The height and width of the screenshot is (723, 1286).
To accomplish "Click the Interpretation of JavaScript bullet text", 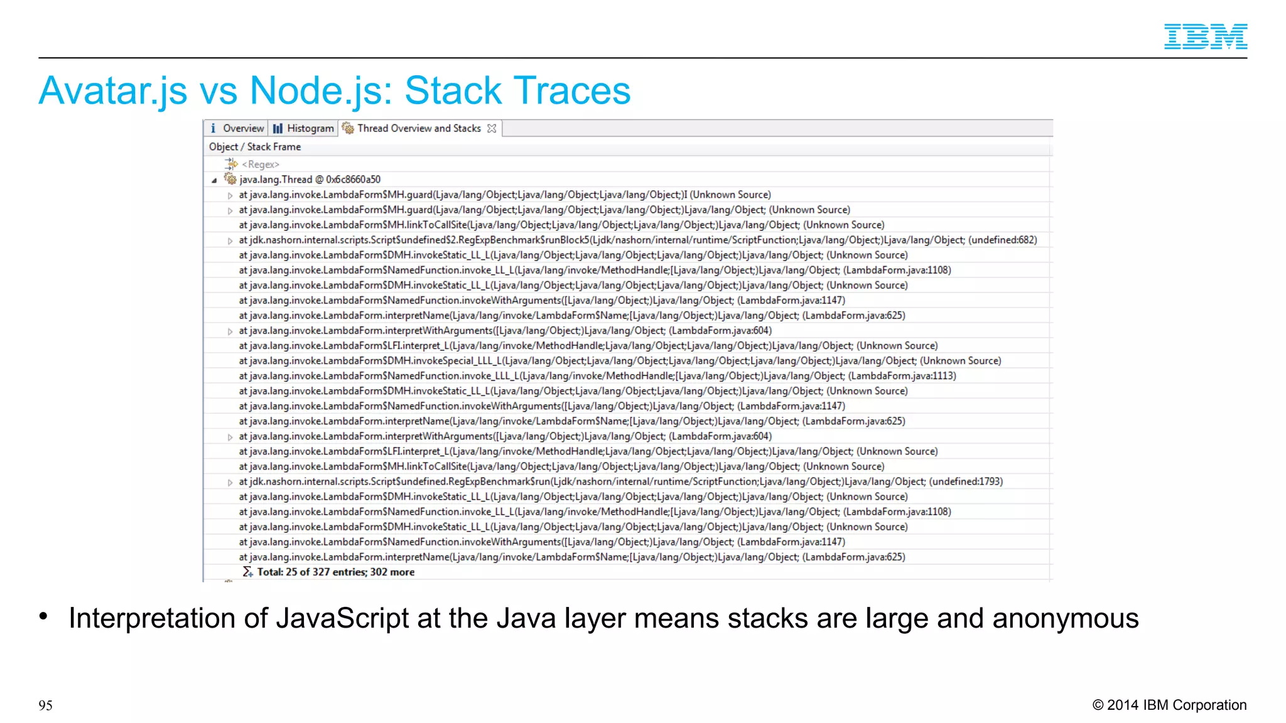I will coord(603,619).
